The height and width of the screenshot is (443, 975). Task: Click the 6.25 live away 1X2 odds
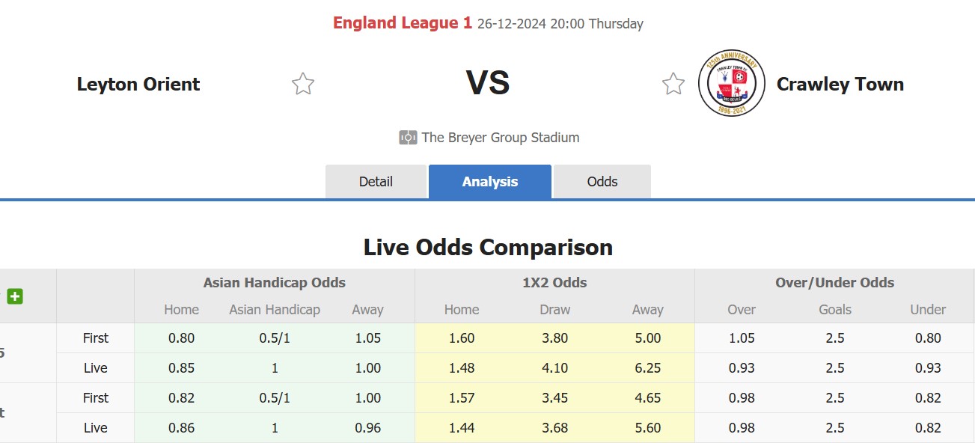tap(647, 368)
